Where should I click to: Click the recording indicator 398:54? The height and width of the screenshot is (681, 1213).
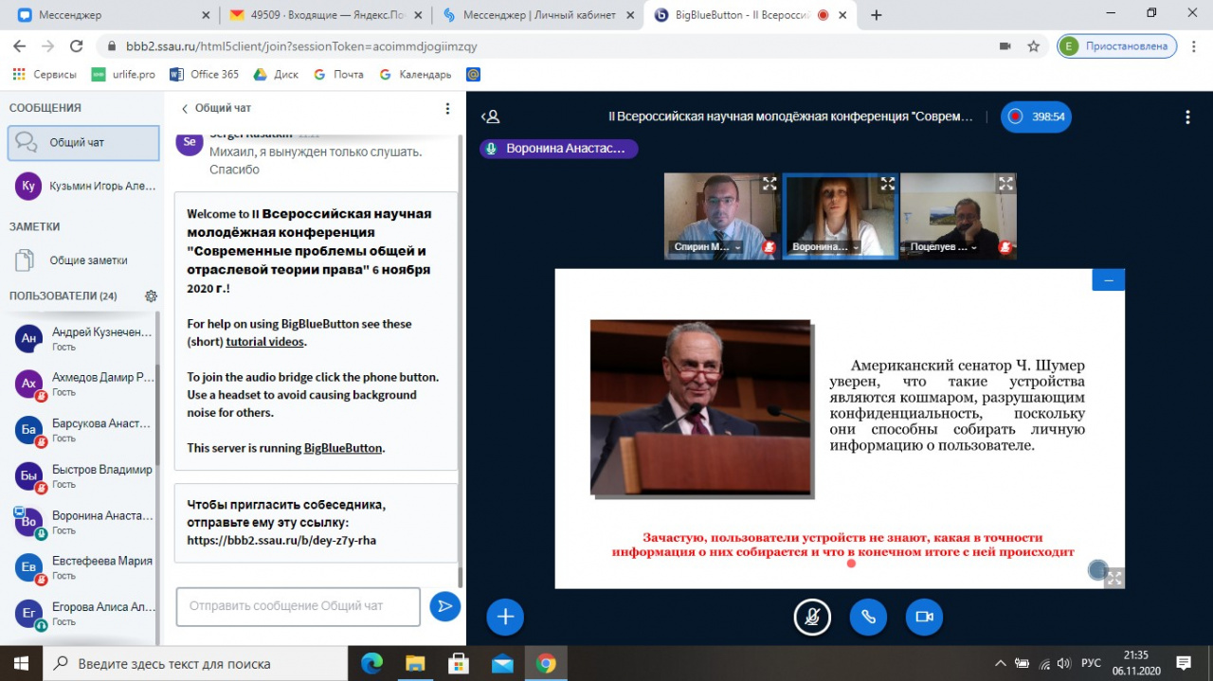[x=1037, y=117]
